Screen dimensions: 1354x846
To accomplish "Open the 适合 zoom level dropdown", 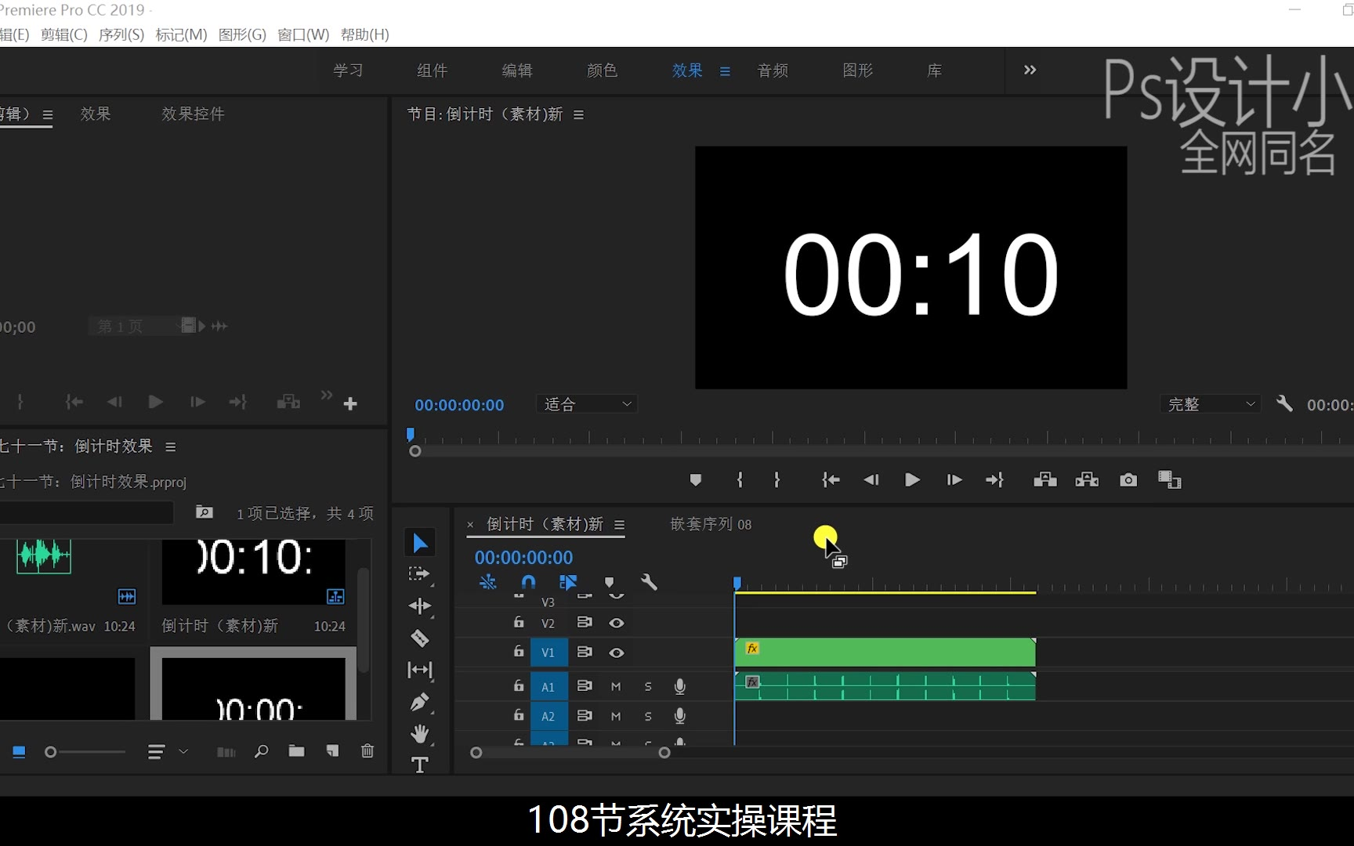I will (588, 404).
